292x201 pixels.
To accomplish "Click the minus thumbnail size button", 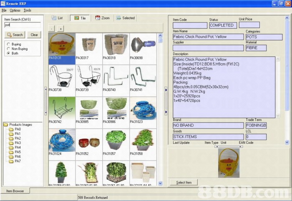I will [52, 28].
